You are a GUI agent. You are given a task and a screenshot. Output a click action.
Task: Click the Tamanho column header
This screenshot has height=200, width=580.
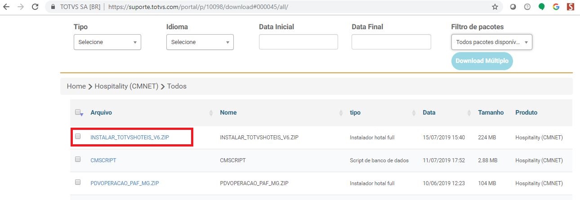click(491, 112)
